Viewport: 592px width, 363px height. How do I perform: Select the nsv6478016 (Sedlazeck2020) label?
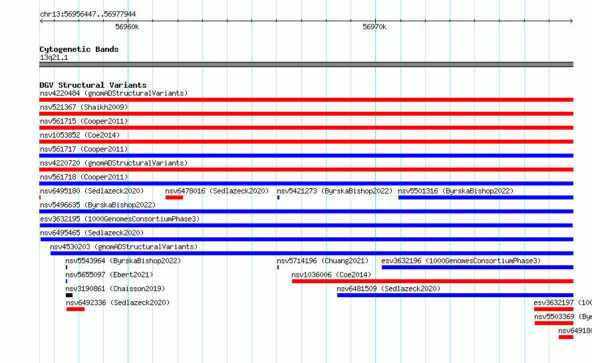[x=217, y=191]
